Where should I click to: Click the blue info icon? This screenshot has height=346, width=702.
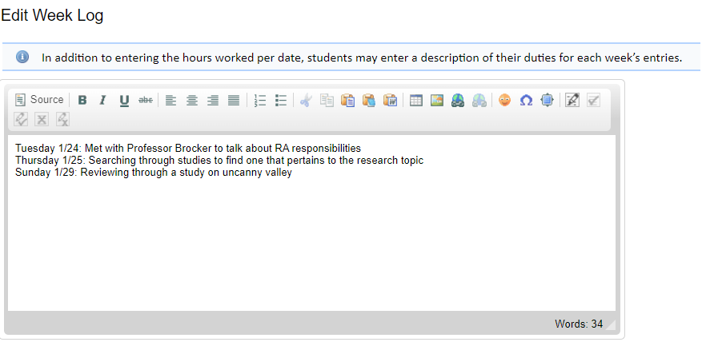(x=22, y=58)
